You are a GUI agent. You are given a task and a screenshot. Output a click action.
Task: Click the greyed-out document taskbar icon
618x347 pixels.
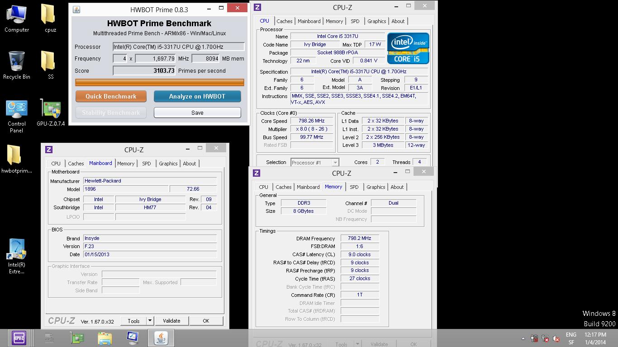tap(49, 338)
